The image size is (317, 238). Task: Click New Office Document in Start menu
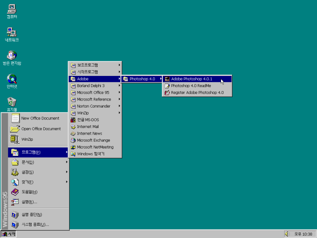[39, 118]
